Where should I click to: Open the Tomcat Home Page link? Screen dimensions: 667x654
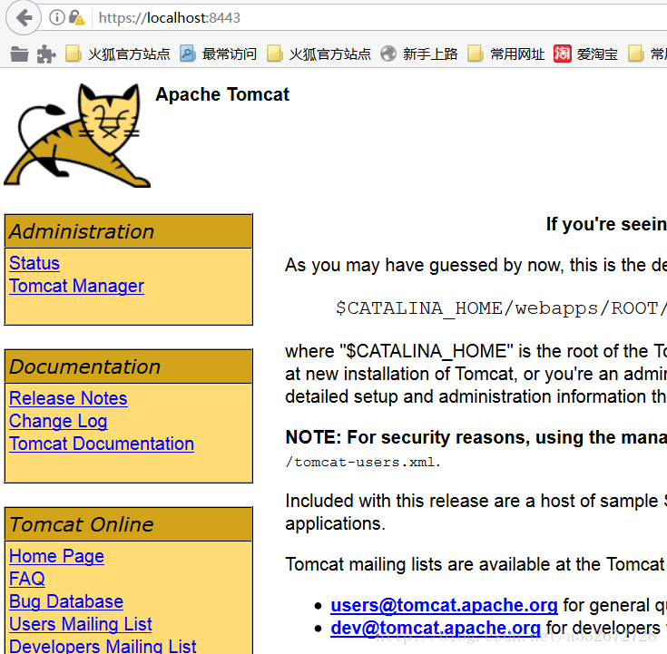point(56,556)
